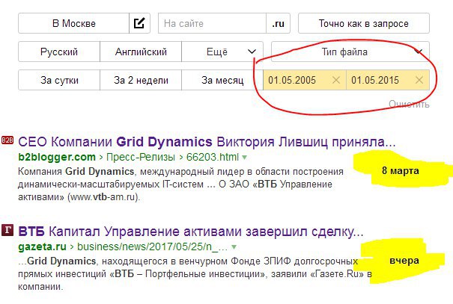Open the CEO Компании Grid Dynamics result title
Image resolution: width=453 pixels, height=304 pixels.
pyautogui.click(x=207, y=142)
